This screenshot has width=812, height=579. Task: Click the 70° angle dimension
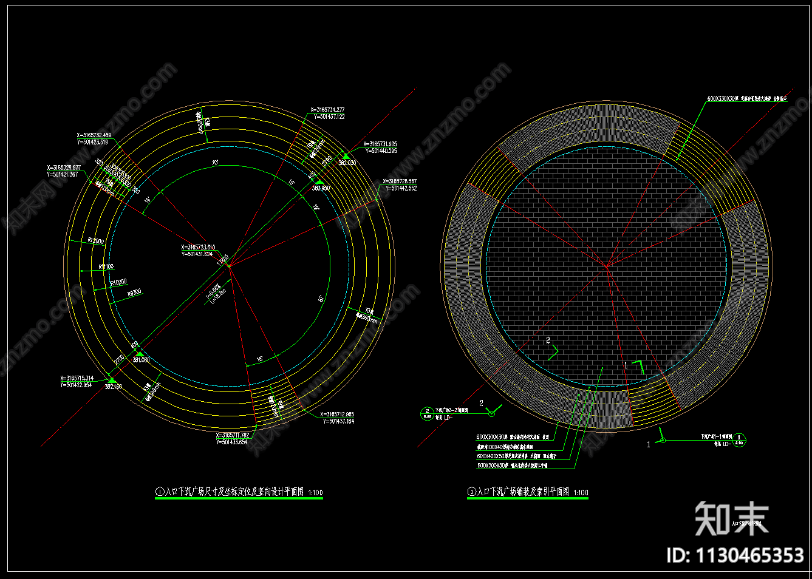click(214, 163)
